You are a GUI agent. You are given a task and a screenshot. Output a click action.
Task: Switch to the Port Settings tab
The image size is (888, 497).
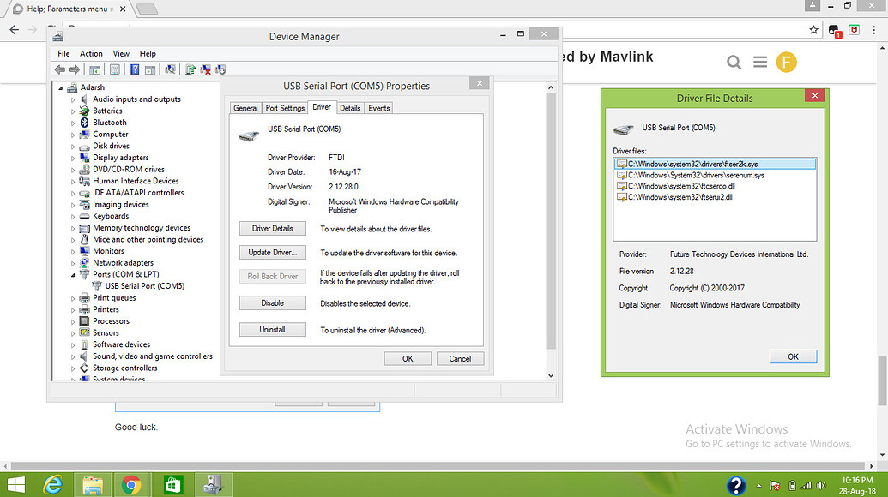click(285, 108)
